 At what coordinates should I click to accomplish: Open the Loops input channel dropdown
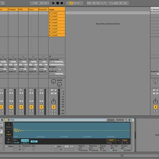pos(57,64)
